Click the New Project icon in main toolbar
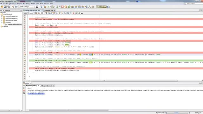 tap(2, 7)
